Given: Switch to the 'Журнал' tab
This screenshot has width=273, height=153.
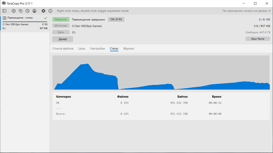Looking at the screenshot, I should click(x=129, y=49).
